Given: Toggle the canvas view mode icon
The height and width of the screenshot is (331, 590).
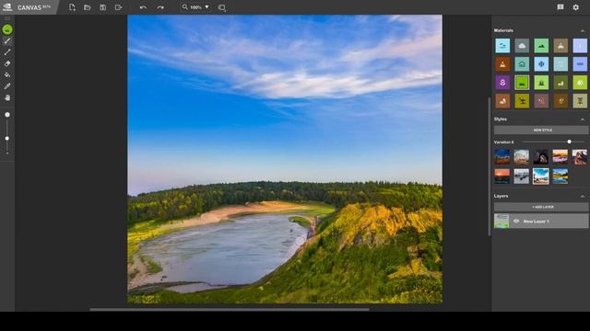Looking at the screenshot, I should [x=221, y=7].
